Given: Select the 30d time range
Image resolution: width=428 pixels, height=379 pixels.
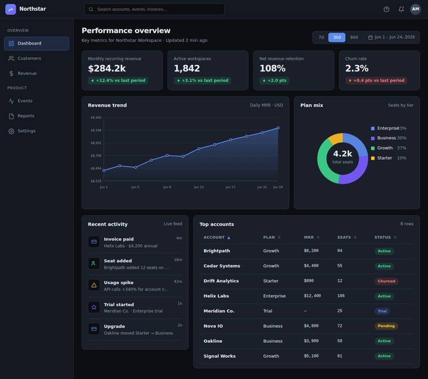Looking at the screenshot, I should (337, 37).
